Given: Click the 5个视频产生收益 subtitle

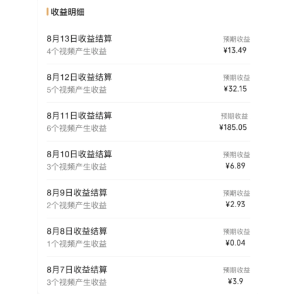Looking at the screenshot, I should click(77, 90).
